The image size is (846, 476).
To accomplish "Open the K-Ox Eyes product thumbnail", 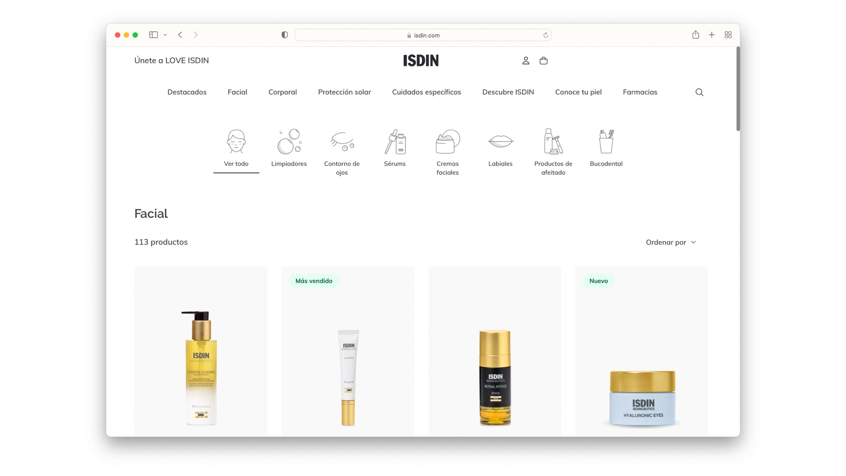I will click(348, 351).
